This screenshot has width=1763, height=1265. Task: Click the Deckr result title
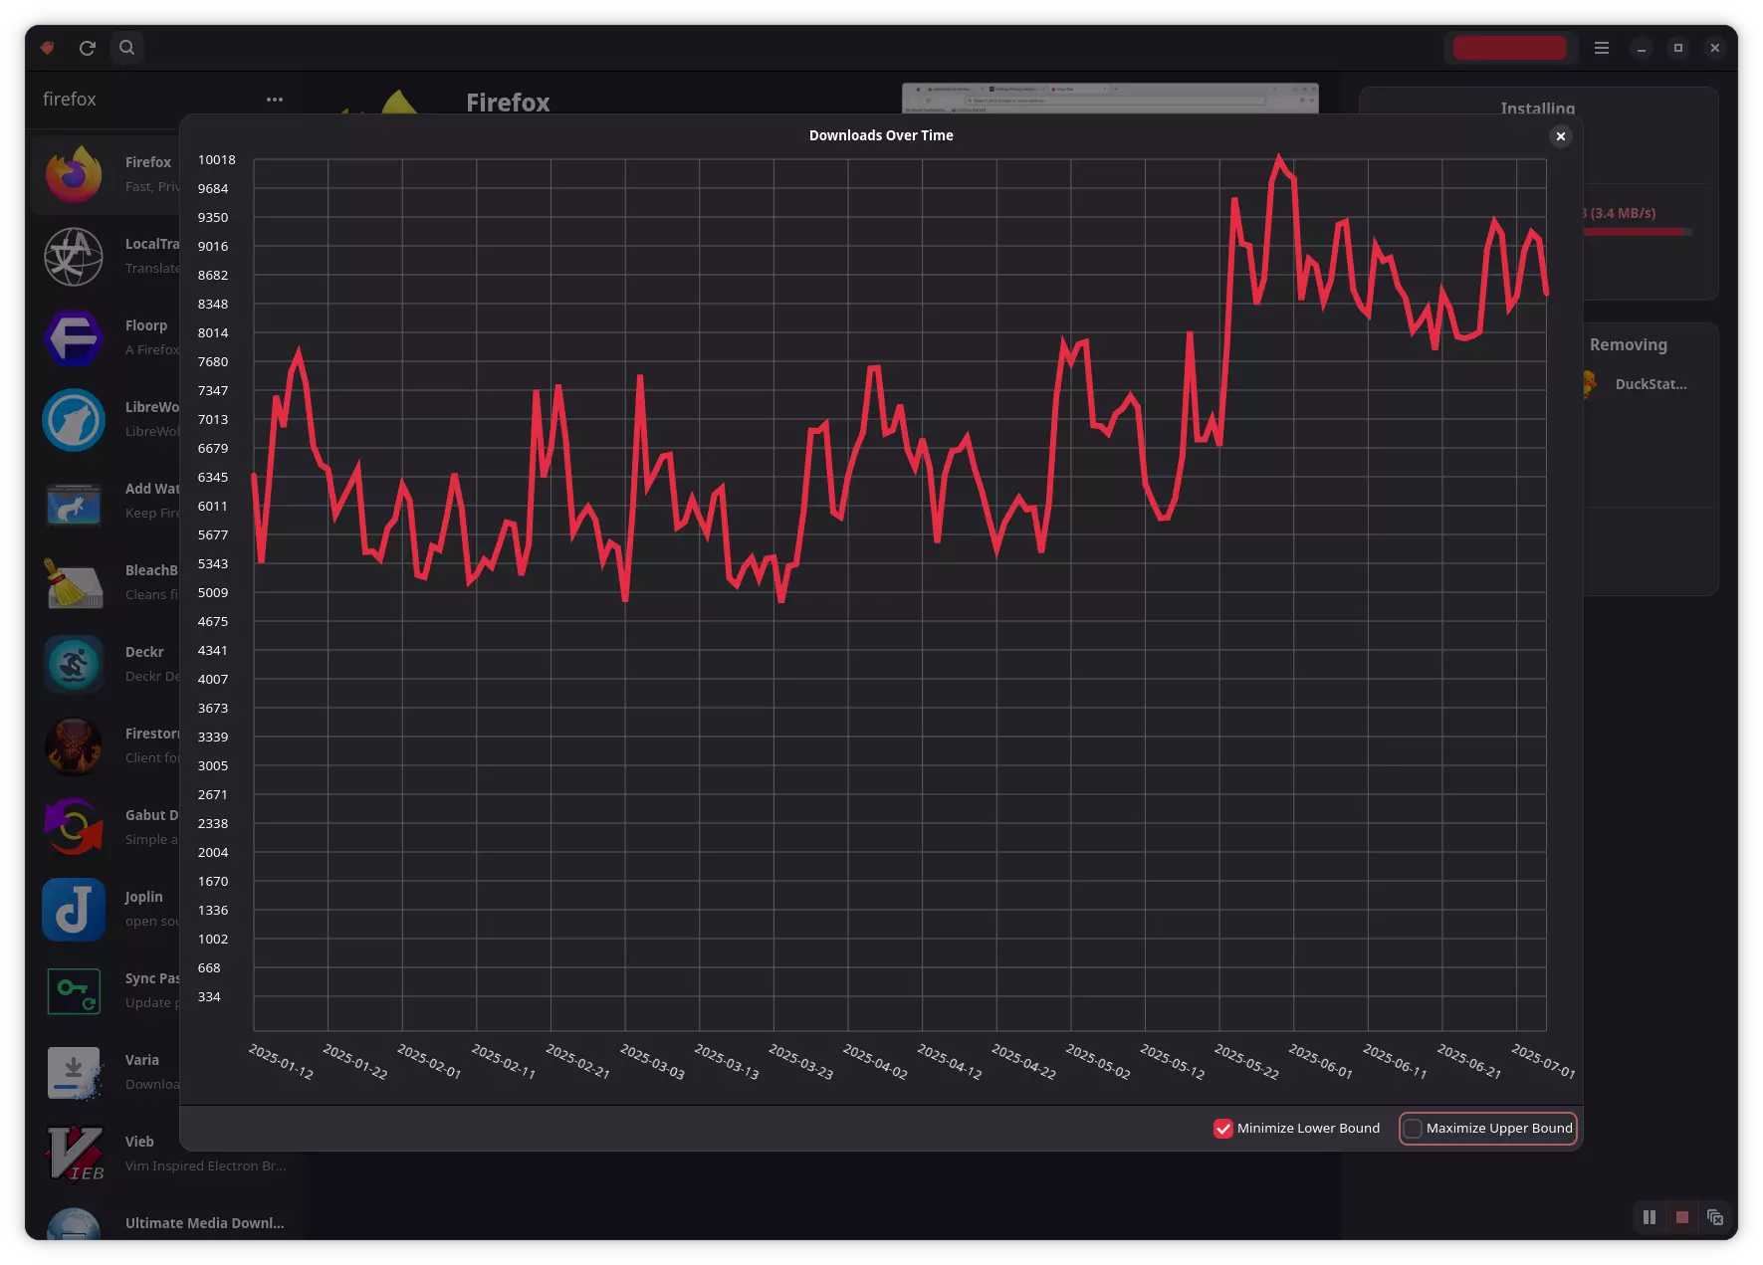[x=144, y=652]
